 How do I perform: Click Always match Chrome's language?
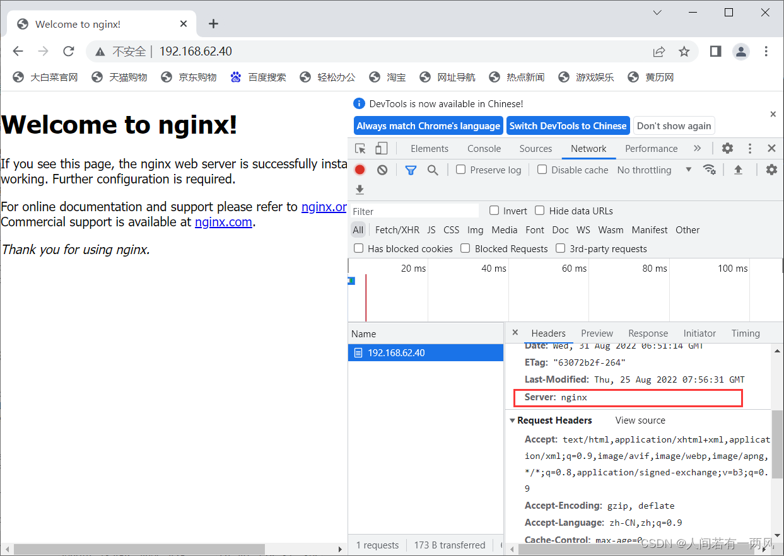pos(428,126)
